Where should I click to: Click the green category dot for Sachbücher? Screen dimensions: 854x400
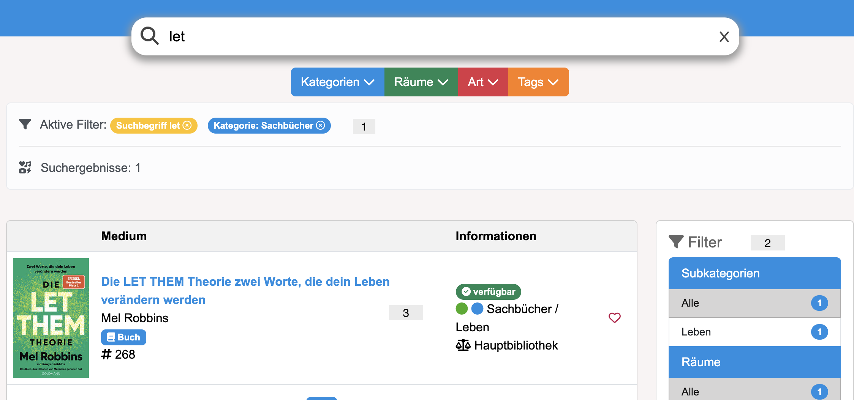(x=461, y=309)
